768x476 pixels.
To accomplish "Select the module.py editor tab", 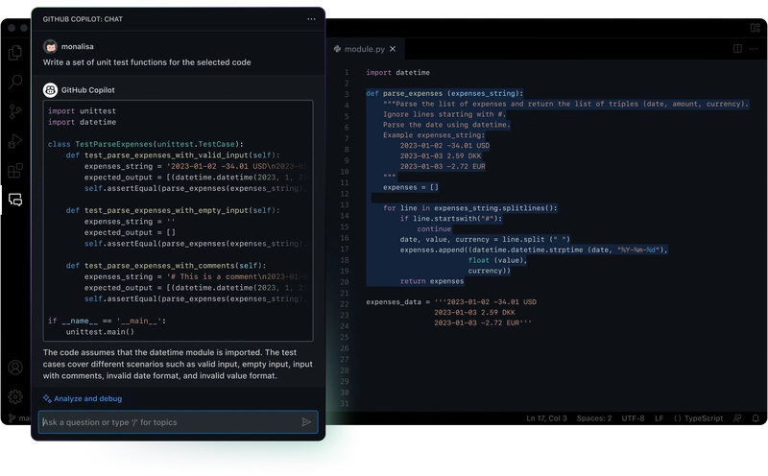I will point(365,49).
